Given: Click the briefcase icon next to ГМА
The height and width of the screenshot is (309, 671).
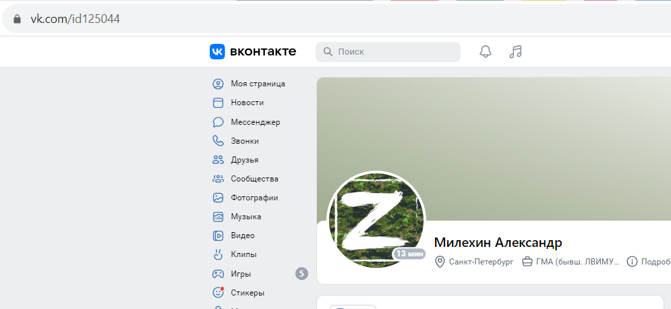Looking at the screenshot, I should click(x=527, y=262).
